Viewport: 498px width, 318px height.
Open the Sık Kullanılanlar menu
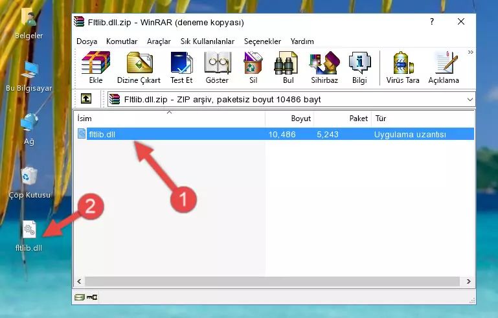tap(207, 41)
